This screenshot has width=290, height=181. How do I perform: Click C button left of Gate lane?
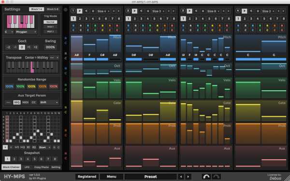pos(66,112)
